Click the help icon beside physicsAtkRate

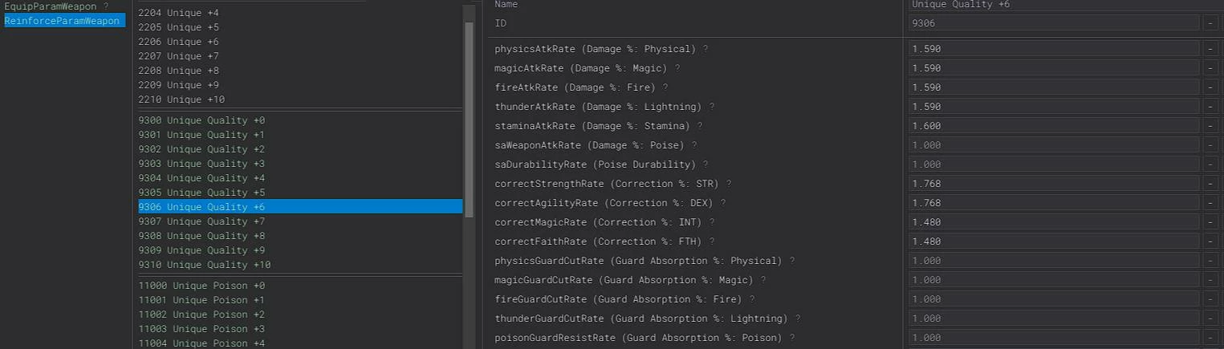[x=706, y=49]
